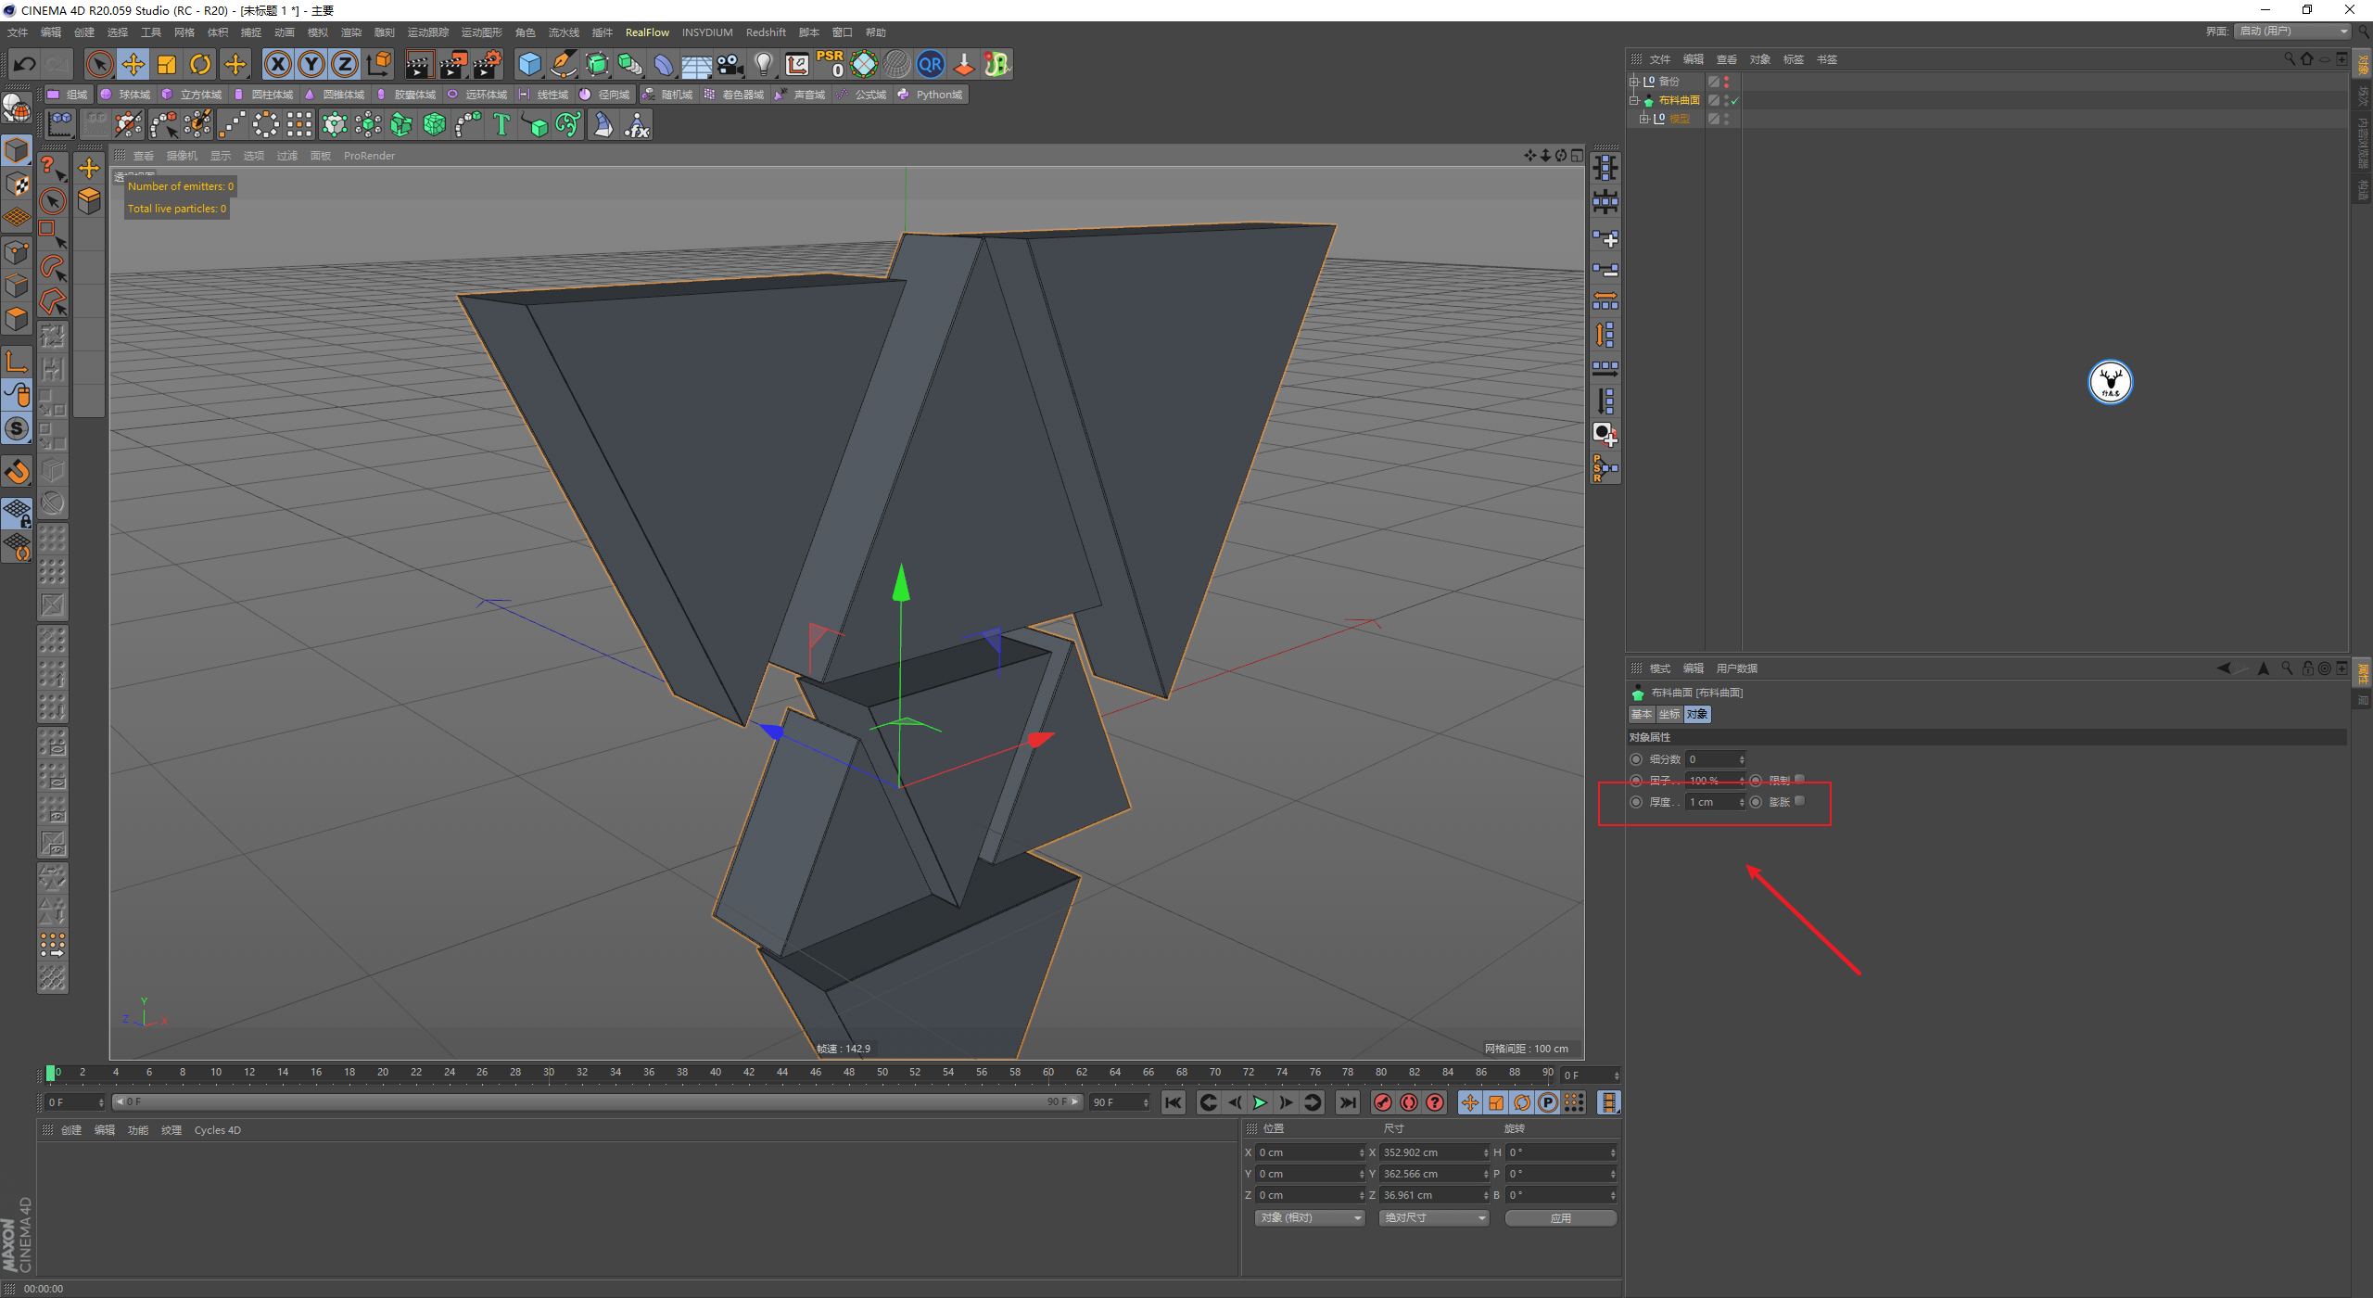This screenshot has width=2373, height=1298.
Task: Click the Record Active Objects button
Action: pyautogui.click(x=1382, y=1102)
